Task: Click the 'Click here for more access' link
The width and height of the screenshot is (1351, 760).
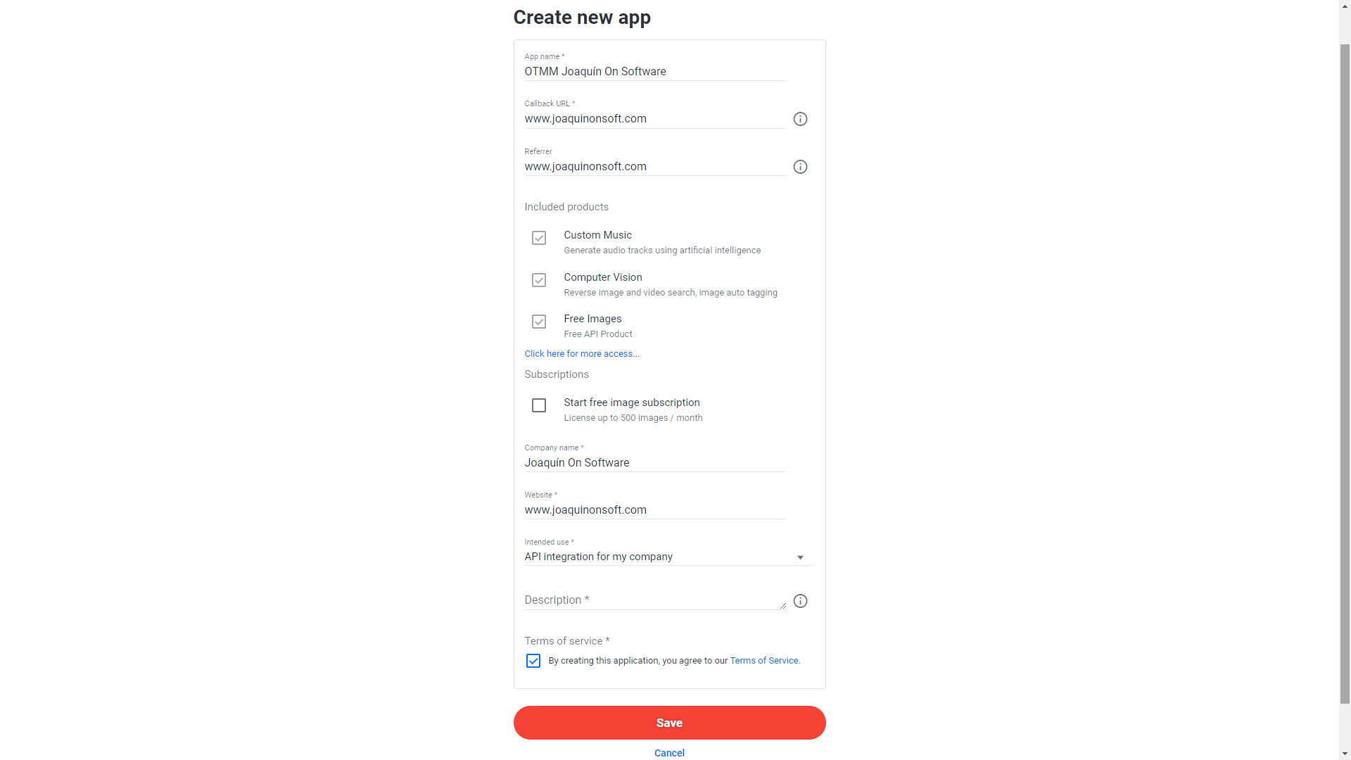Action: 582,353
